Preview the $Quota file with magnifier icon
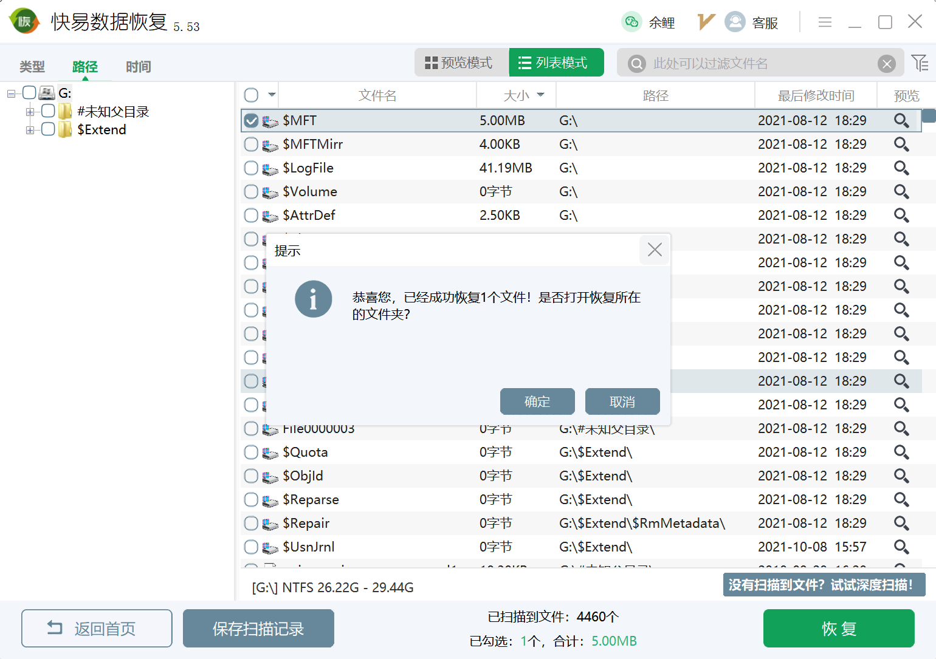Screen dimensions: 936x659 (901, 452)
